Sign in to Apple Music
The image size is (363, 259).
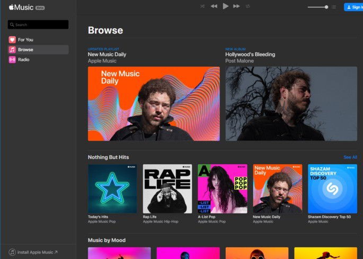(x=353, y=7)
